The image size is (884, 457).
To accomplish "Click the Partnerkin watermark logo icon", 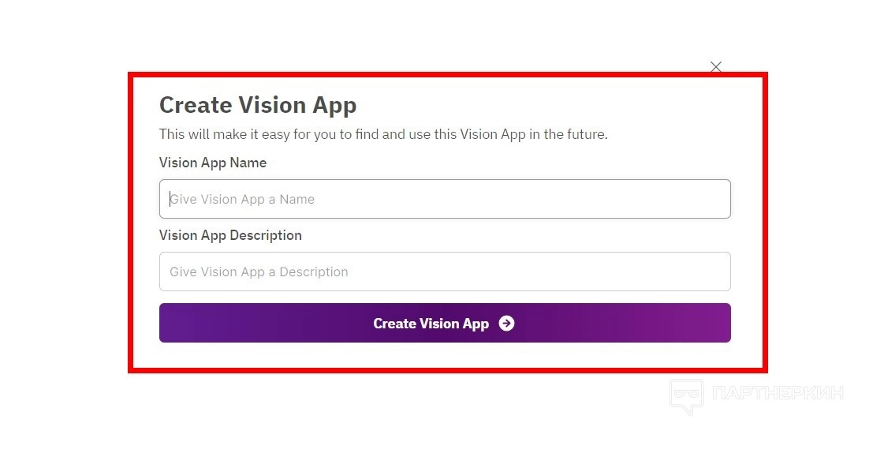I will 686,395.
